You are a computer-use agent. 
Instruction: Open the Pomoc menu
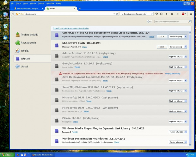(58, 3)
